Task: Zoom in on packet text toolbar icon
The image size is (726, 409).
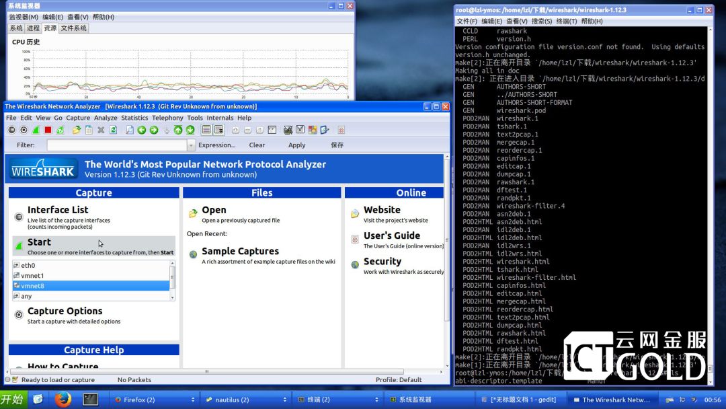Action: point(236,130)
